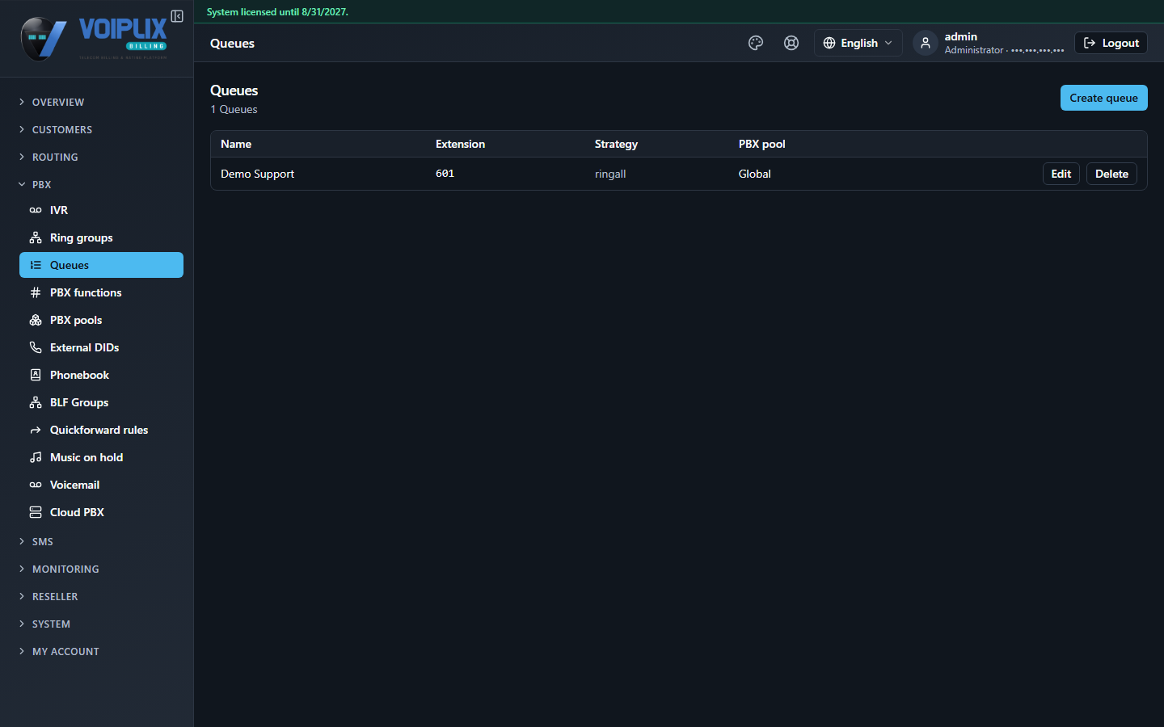Collapse the PBX section
The height and width of the screenshot is (727, 1164).
click(x=101, y=184)
